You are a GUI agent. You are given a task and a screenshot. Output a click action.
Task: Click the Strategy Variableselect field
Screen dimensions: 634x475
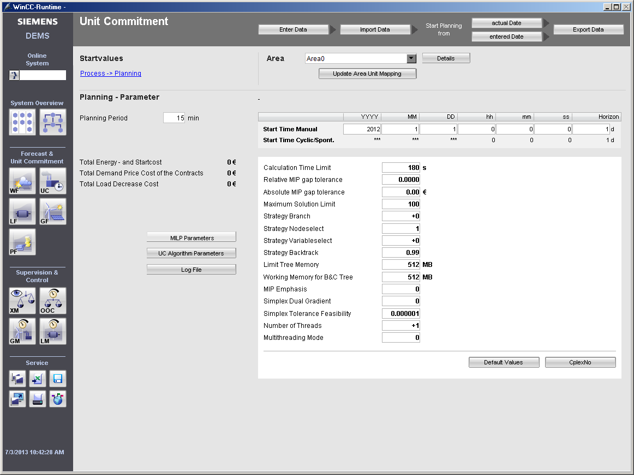401,241
